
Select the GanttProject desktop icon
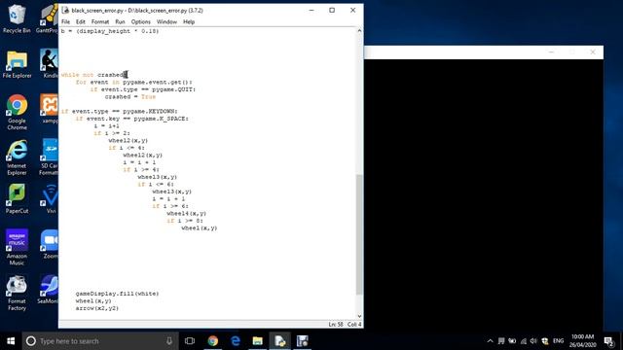[x=48, y=18]
